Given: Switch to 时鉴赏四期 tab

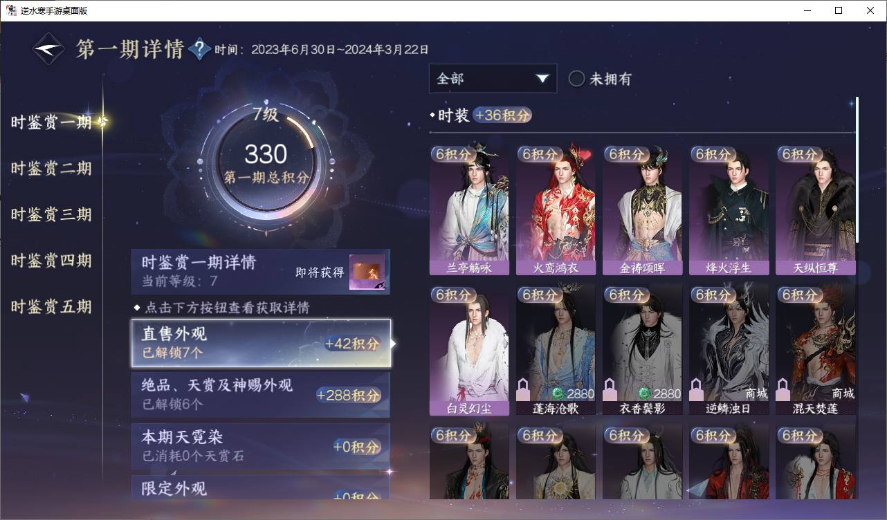Looking at the screenshot, I should [51, 261].
